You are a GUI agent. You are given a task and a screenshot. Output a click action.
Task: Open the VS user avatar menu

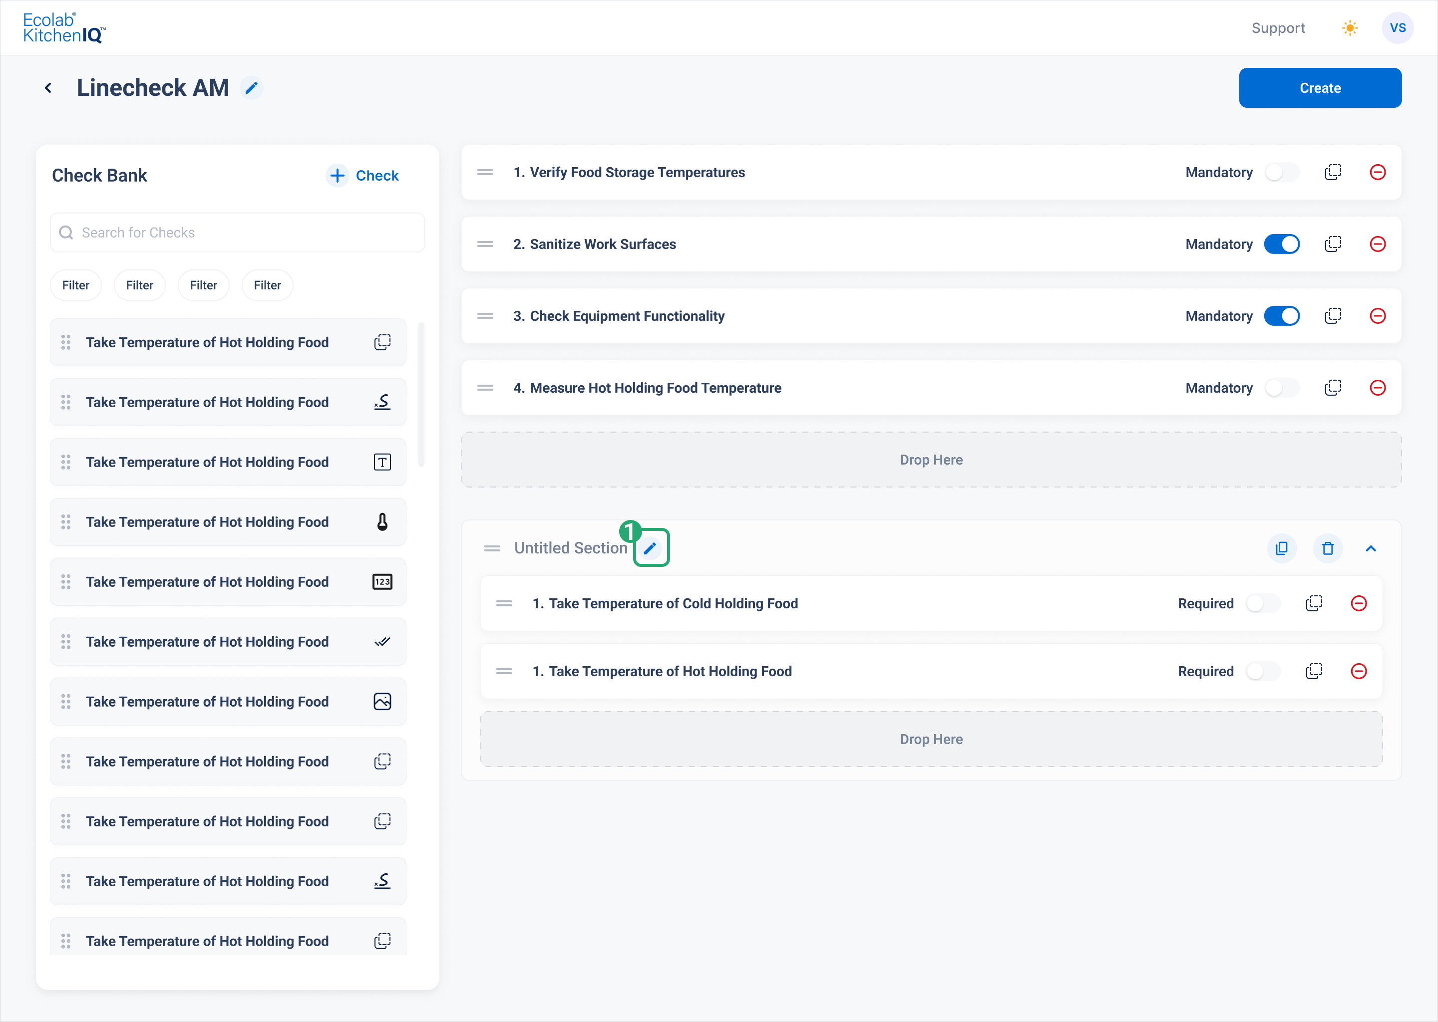1398,27
